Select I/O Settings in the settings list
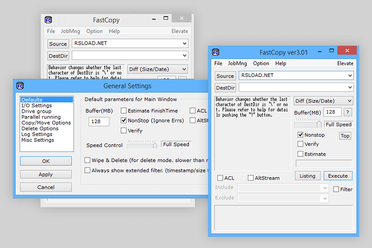 pyautogui.click(x=36, y=105)
